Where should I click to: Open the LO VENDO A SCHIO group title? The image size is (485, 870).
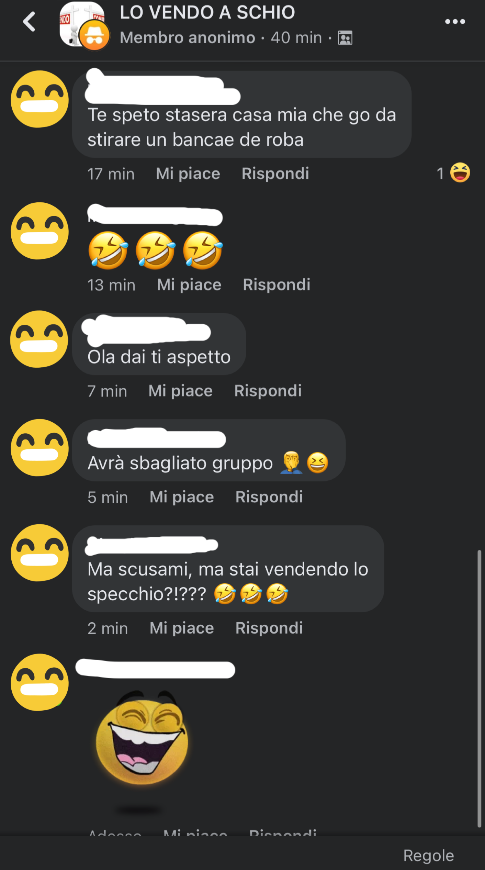tap(207, 12)
